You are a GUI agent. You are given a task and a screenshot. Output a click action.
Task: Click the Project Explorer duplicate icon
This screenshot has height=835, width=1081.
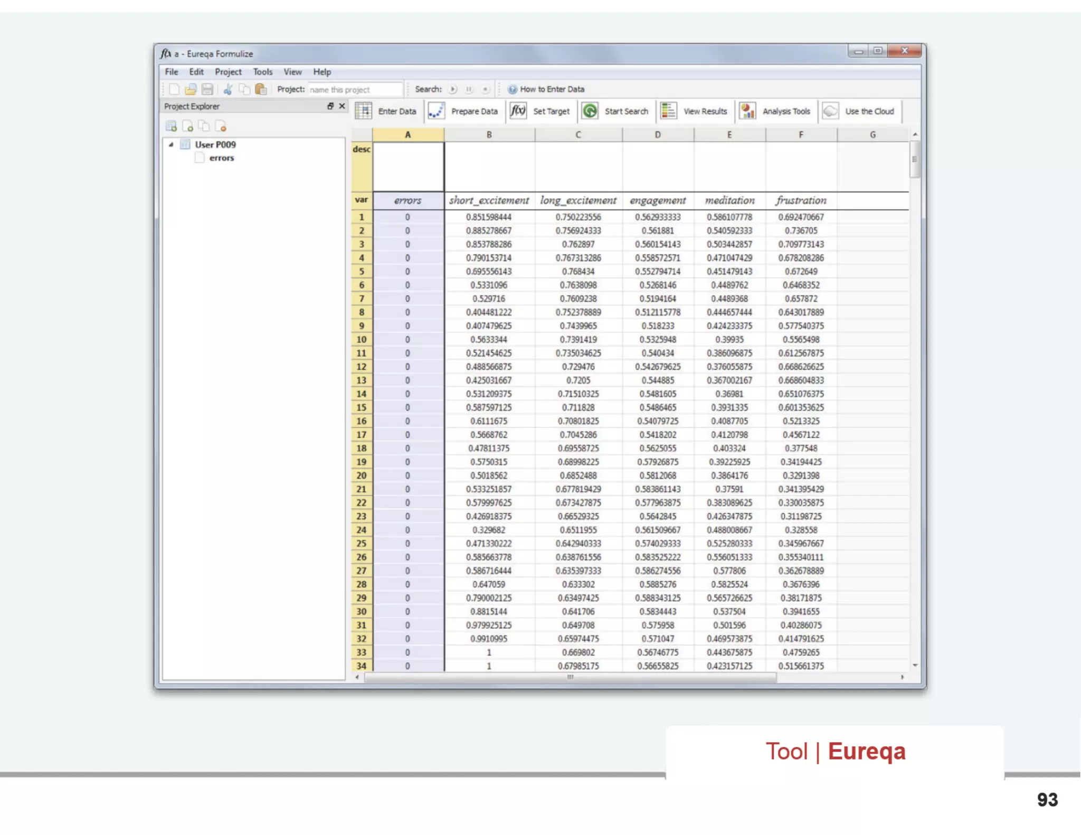204,126
